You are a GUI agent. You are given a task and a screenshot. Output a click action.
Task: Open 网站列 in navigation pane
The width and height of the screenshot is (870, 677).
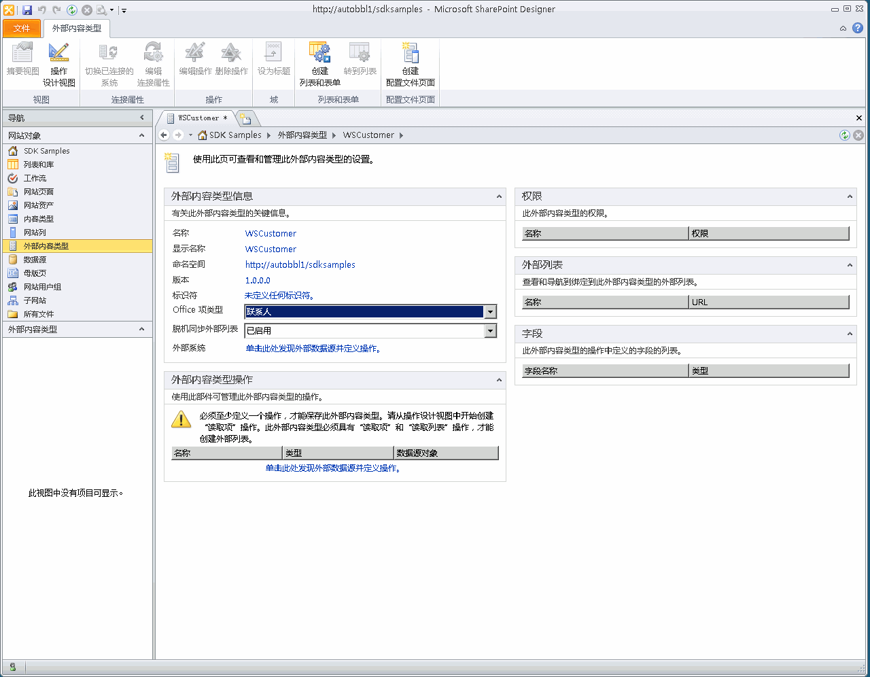coord(35,232)
